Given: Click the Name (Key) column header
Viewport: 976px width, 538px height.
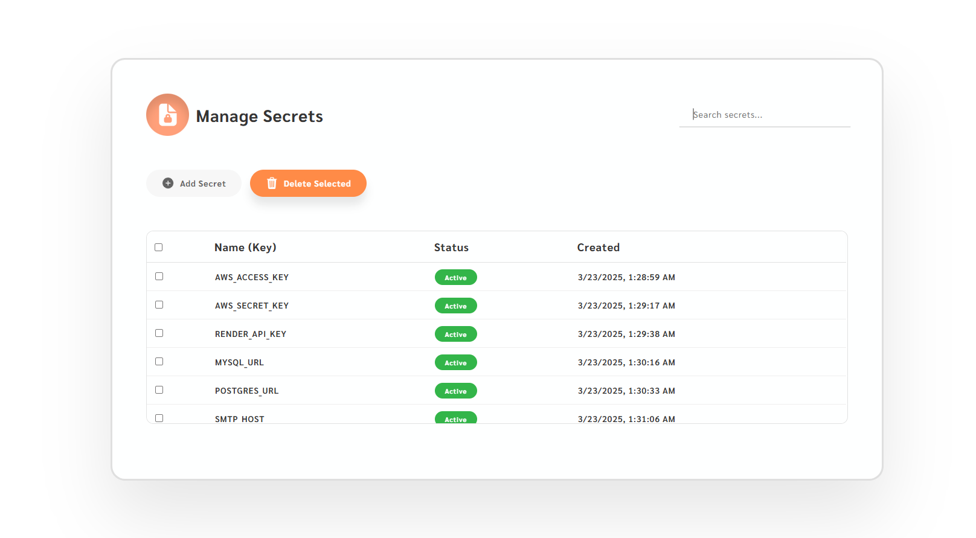Looking at the screenshot, I should (x=245, y=248).
